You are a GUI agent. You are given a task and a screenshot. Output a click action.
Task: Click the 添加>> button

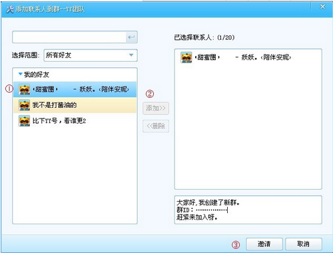pyautogui.click(x=156, y=108)
